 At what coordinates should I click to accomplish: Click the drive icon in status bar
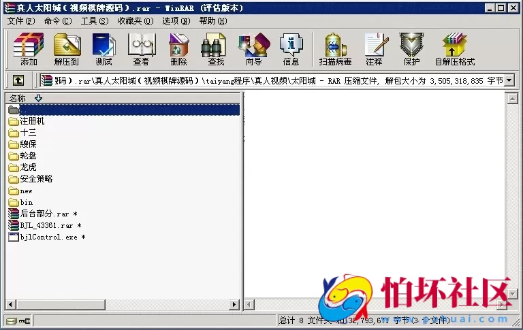tap(12, 320)
